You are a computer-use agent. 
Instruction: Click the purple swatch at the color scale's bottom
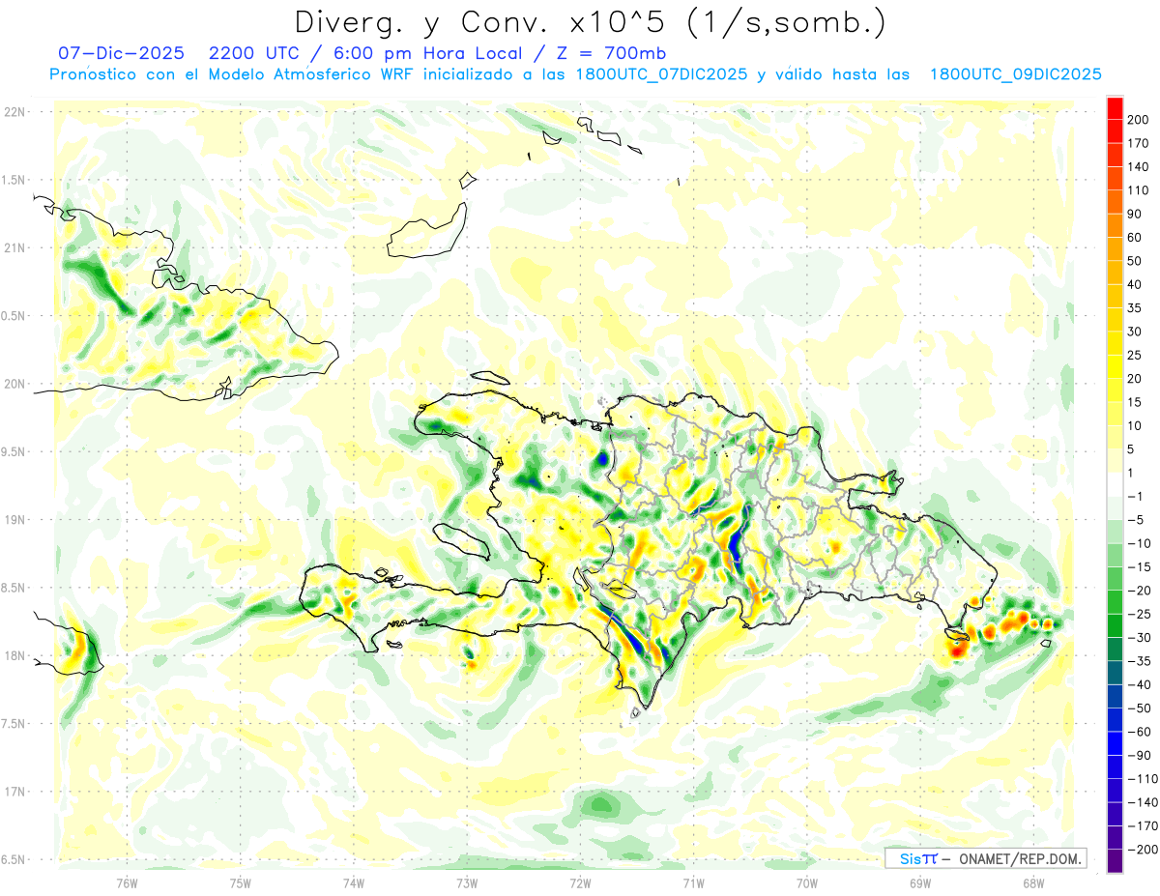pyautogui.click(x=1115, y=861)
